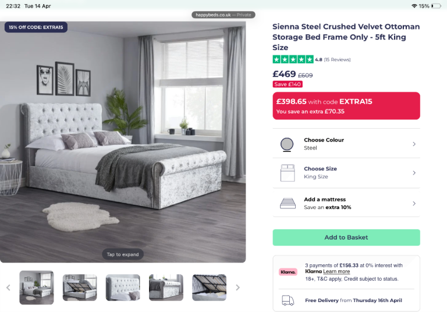Go to next thumbnails with right arrow
447x312 pixels.
click(237, 288)
